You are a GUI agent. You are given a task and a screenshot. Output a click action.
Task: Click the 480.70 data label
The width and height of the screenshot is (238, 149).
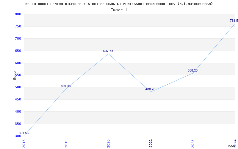tap(150, 89)
